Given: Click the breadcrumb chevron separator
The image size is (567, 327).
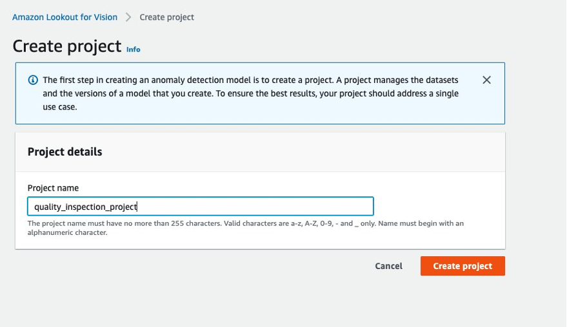Looking at the screenshot, I should (128, 17).
